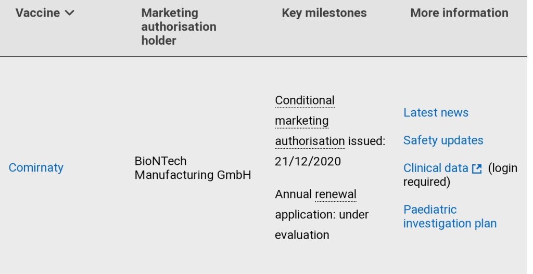Click the Marketing authorisation holder column header
The height and width of the screenshot is (274, 533).
(x=179, y=27)
